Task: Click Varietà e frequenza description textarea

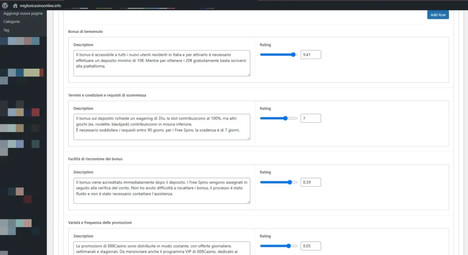Action: pyautogui.click(x=162, y=248)
